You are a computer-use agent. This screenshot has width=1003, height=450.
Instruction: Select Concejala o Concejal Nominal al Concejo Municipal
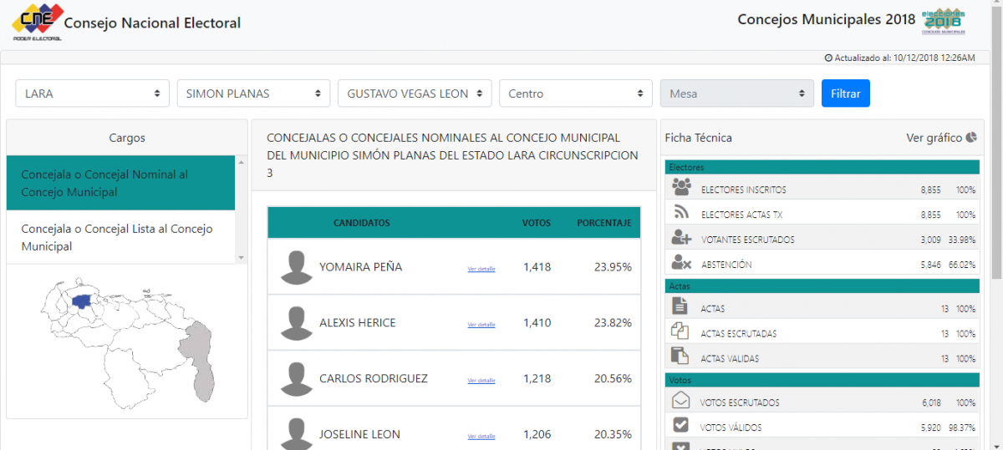121,183
